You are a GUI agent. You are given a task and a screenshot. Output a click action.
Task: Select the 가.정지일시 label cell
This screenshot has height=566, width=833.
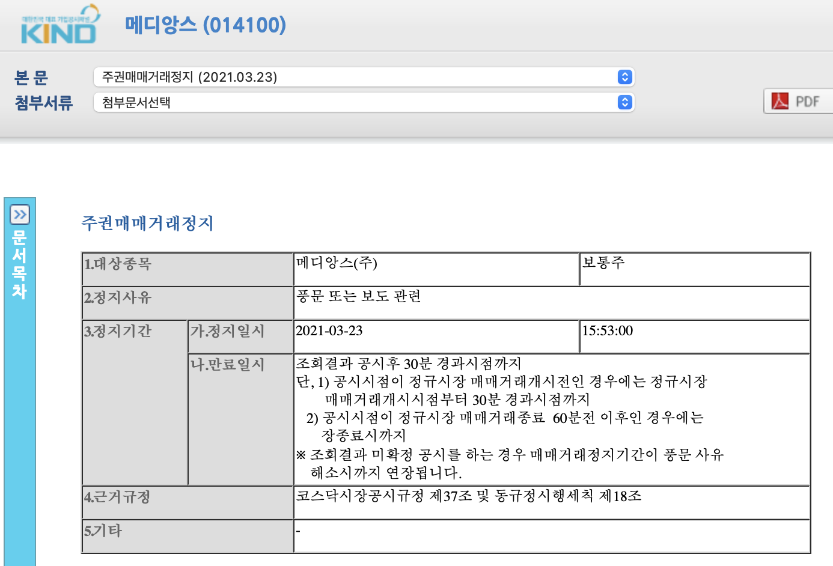[240, 336]
